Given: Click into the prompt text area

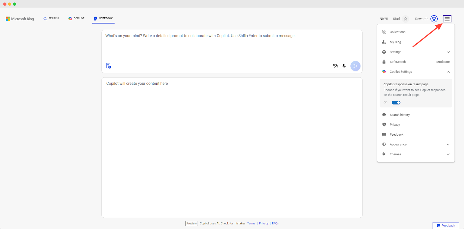Looking at the screenshot, I should [x=232, y=46].
